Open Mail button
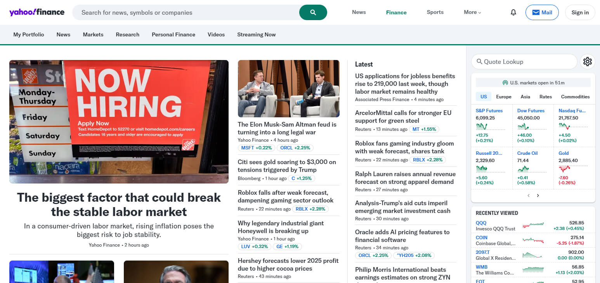Screen dimensions: 600x283 coord(542,12)
